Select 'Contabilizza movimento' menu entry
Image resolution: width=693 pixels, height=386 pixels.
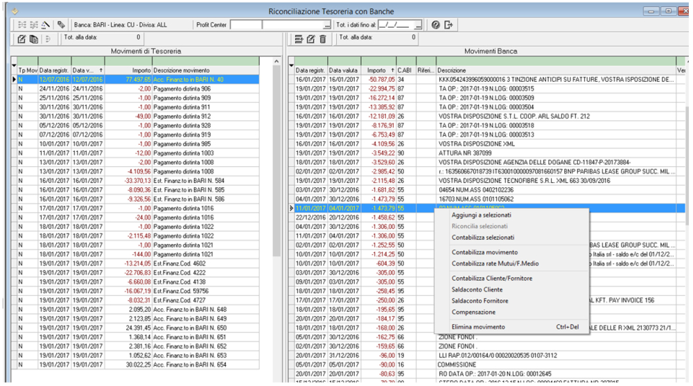(484, 252)
